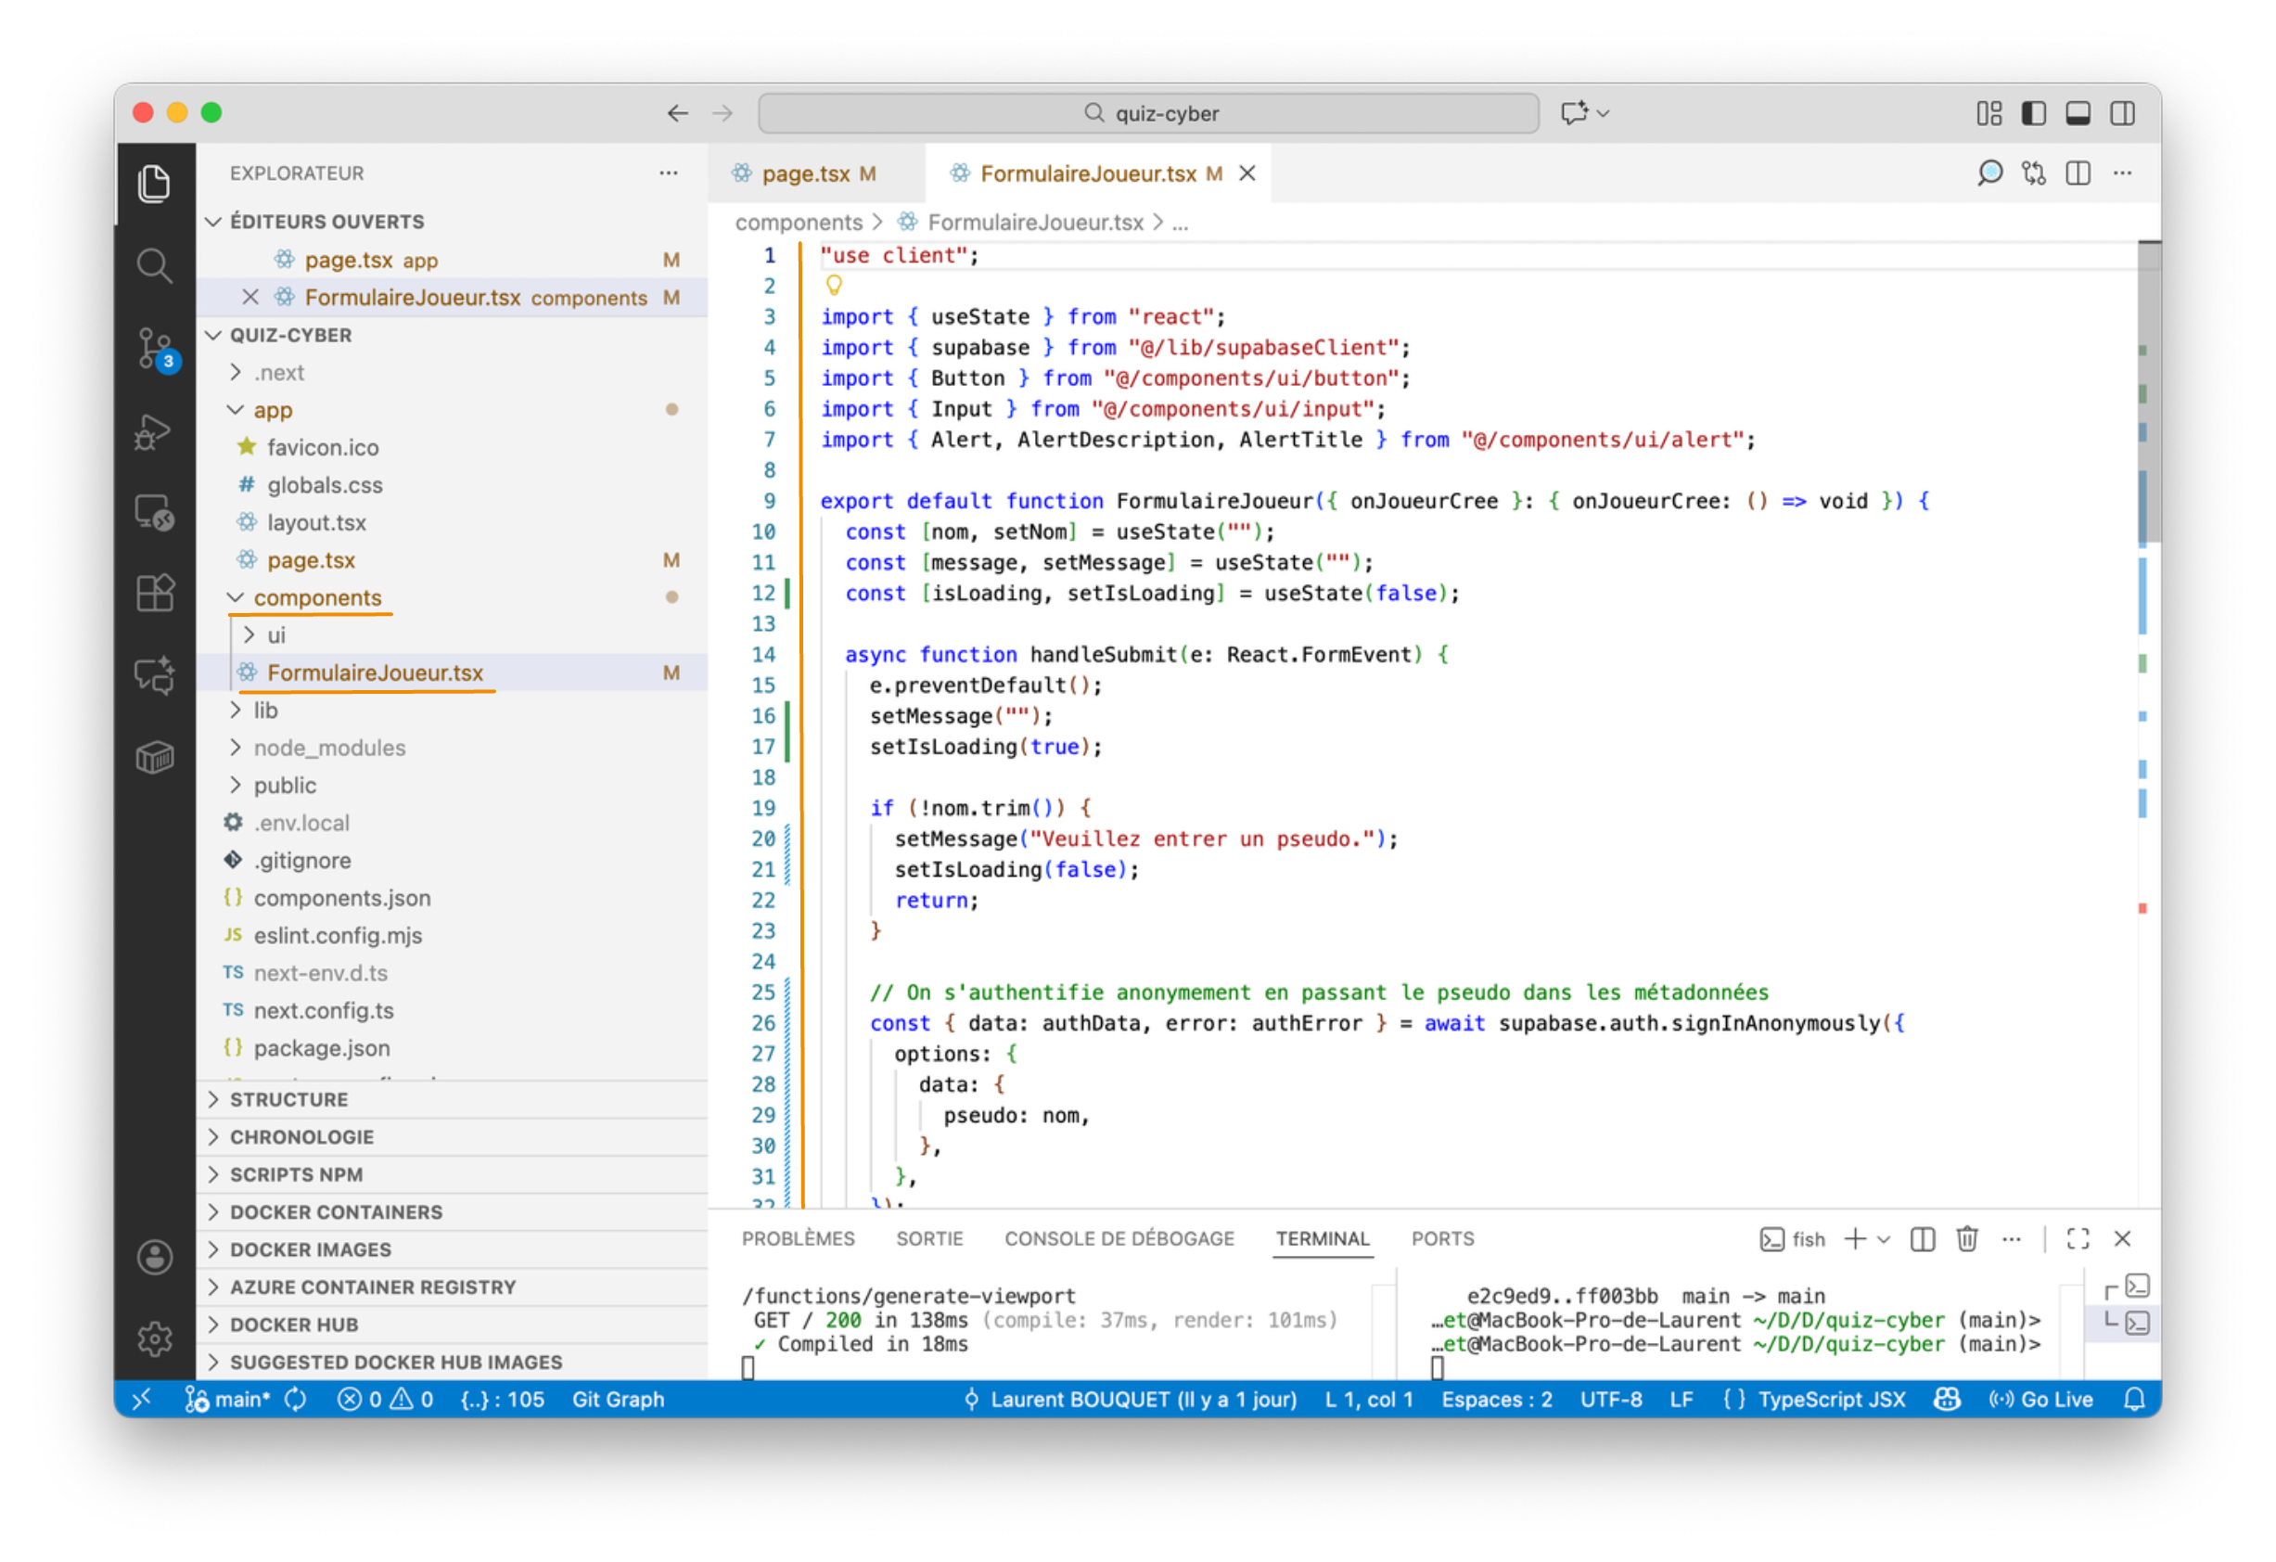The height and width of the screenshot is (1562, 2276).
Task: Split the editor to the right
Action: 2078,173
